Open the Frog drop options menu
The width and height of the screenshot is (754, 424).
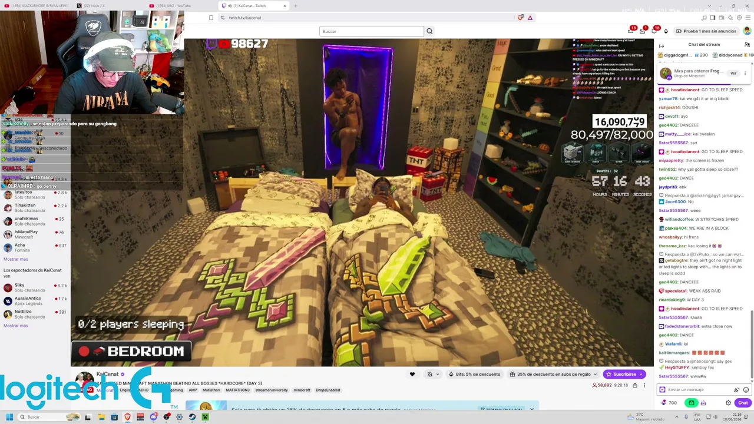click(x=745, y=73)
